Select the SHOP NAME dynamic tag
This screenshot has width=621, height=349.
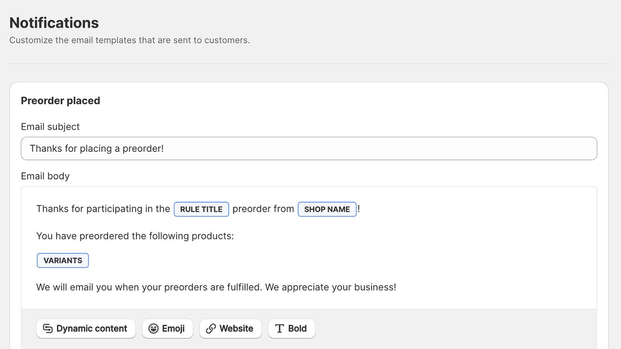coord(327,209)
